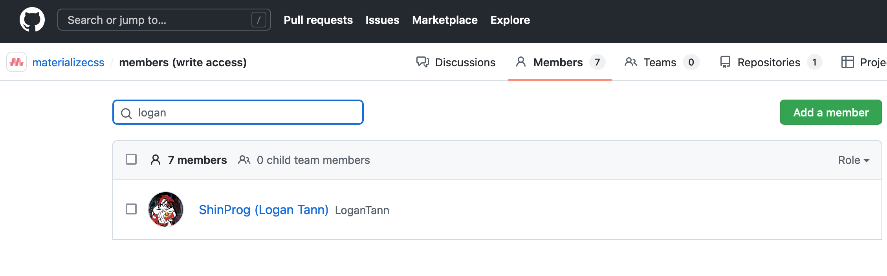Viewport: 887px width, 276px height.
Task: Go to Pull requests in top navigation
Action: click(318, 20)
